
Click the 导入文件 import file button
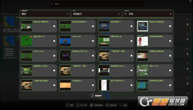pos(82,105)
